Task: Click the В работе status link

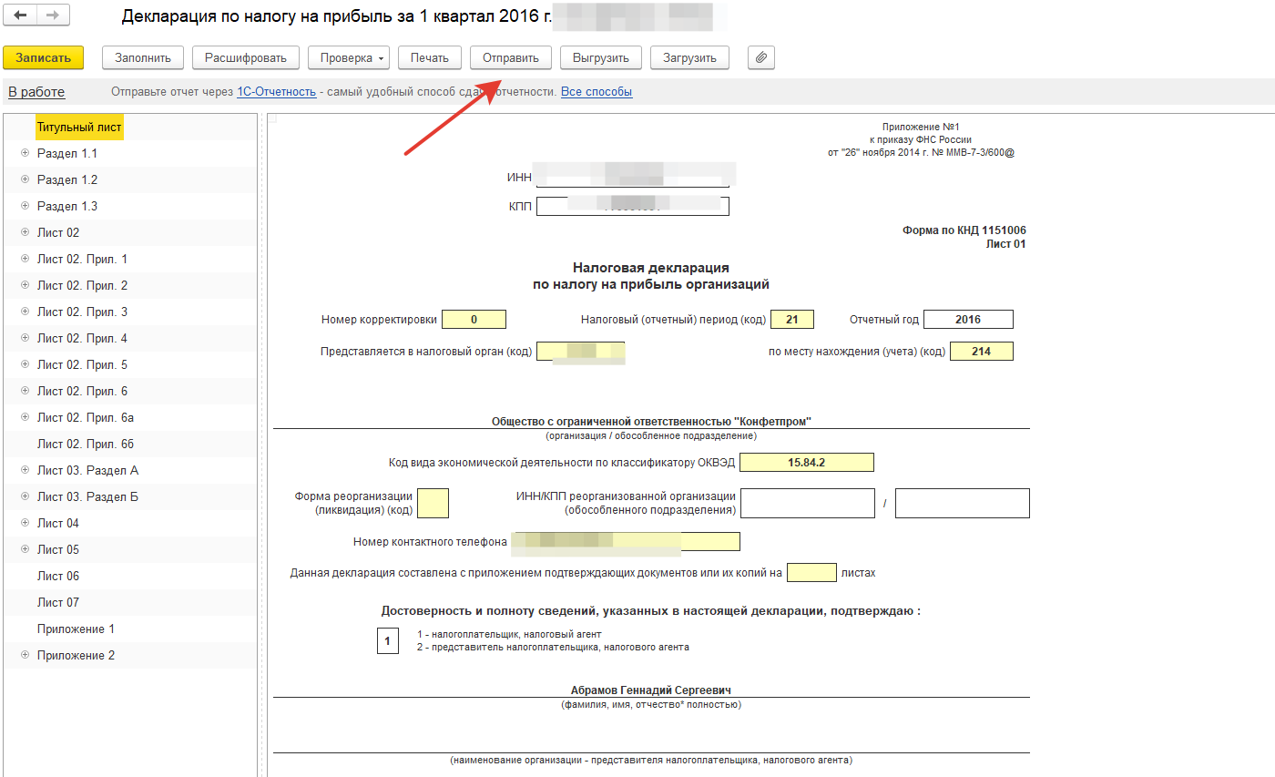Action: click(36, 92)
